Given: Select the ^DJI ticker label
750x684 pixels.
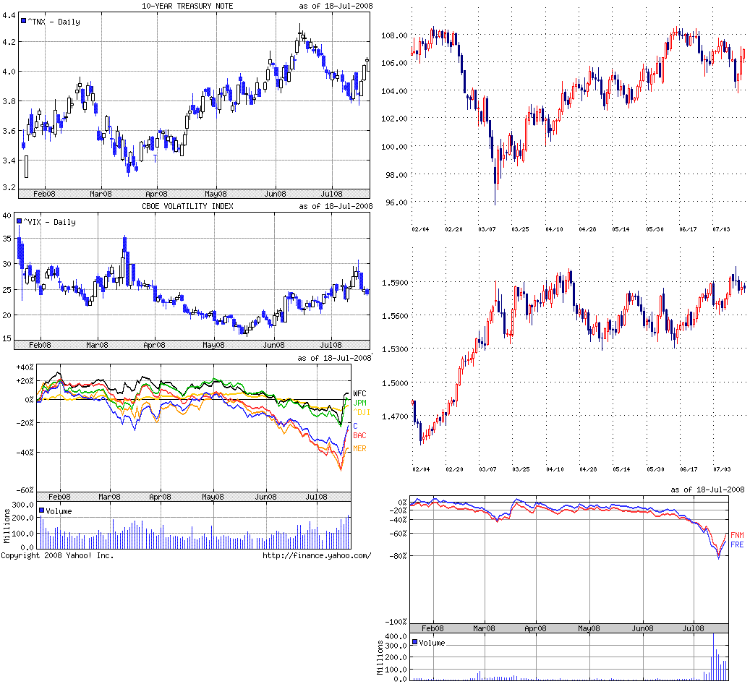Looking at the screenshot, I should coord(361,412).
